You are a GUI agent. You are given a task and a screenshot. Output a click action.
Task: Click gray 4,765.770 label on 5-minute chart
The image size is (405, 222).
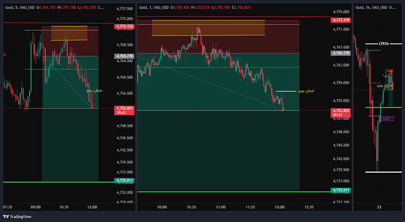(124, 56)
